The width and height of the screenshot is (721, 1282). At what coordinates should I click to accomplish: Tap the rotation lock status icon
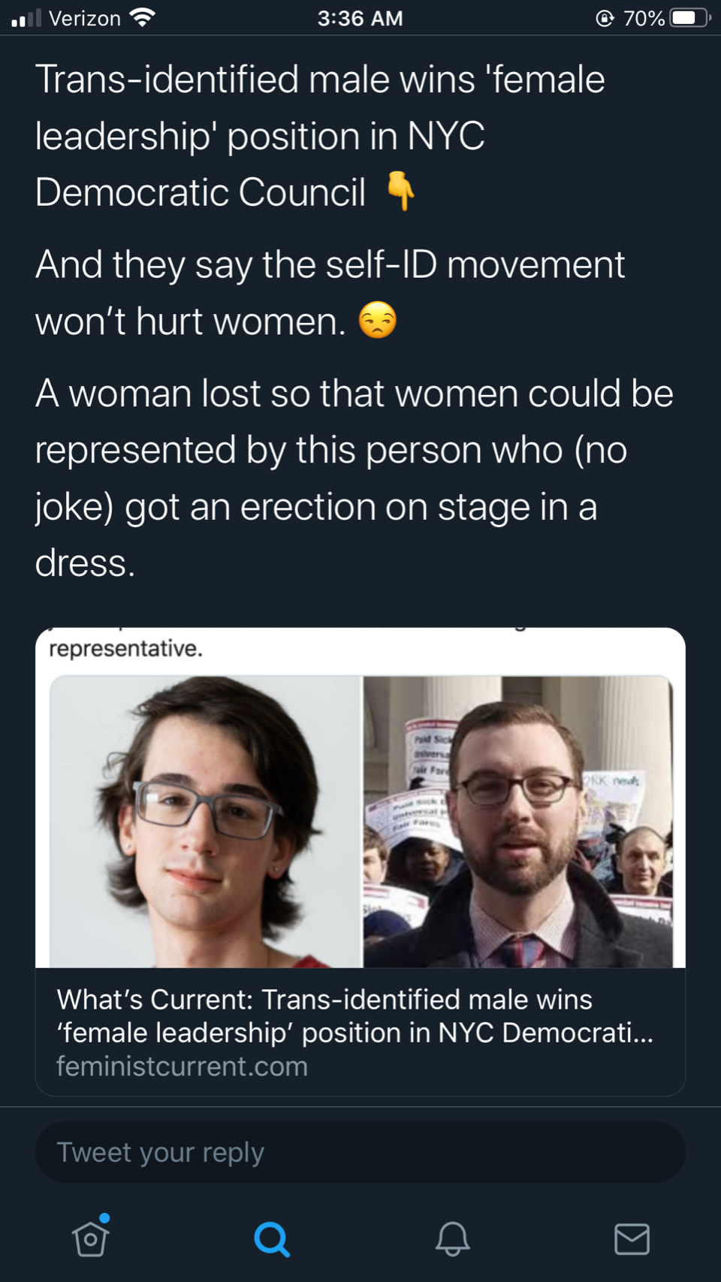pos(605,18)
